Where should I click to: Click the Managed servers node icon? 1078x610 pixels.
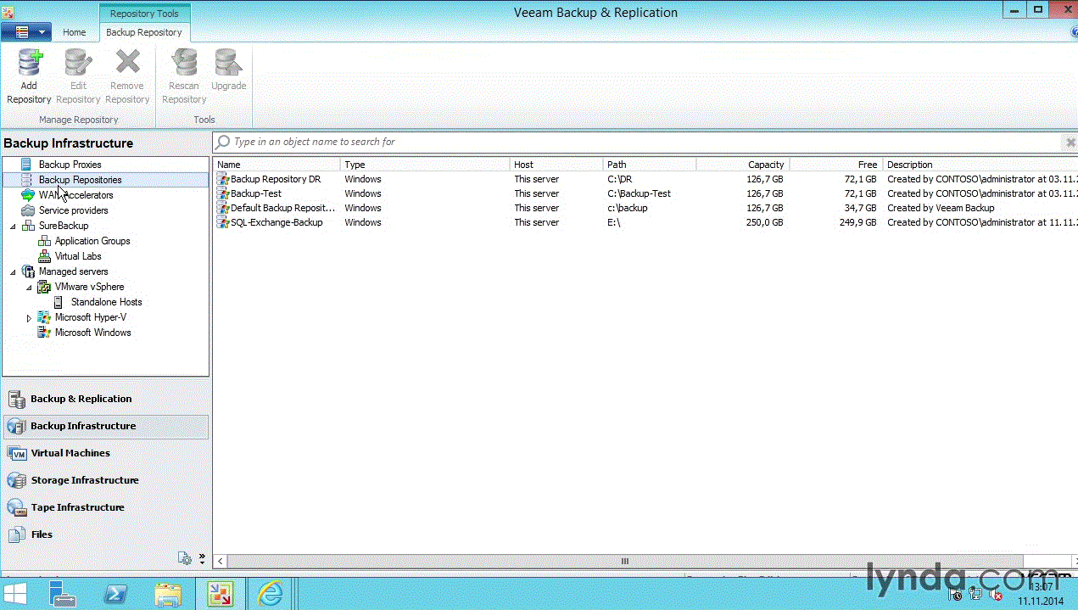(x=28, y=271)
